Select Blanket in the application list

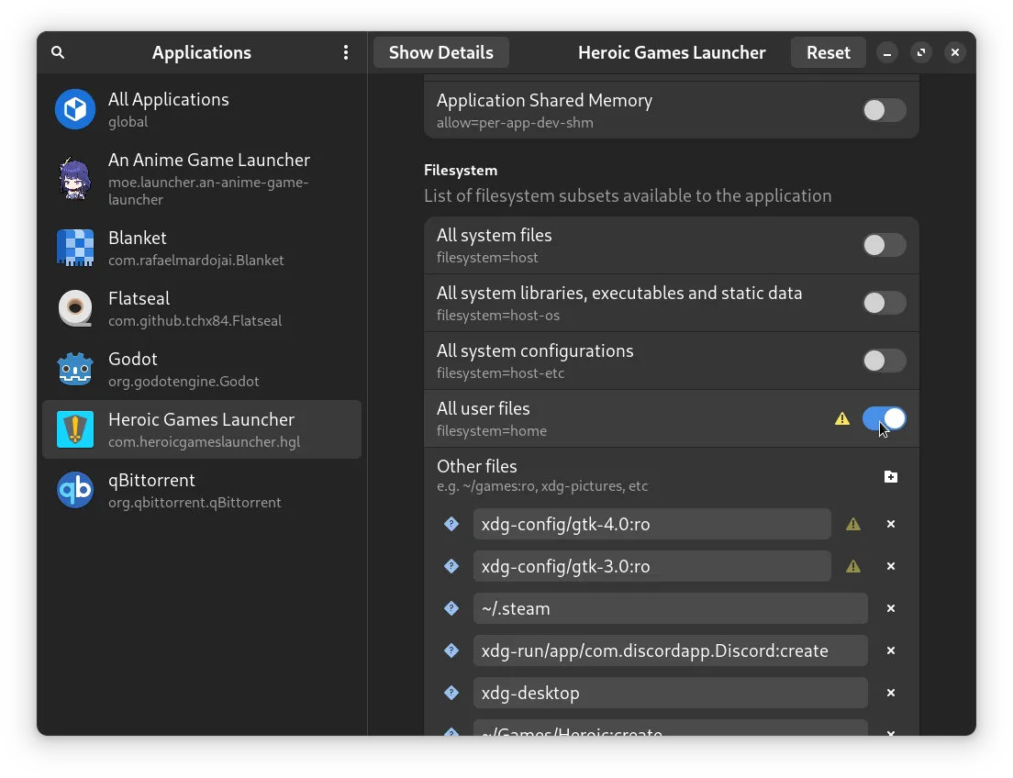(x=202, y=248)
